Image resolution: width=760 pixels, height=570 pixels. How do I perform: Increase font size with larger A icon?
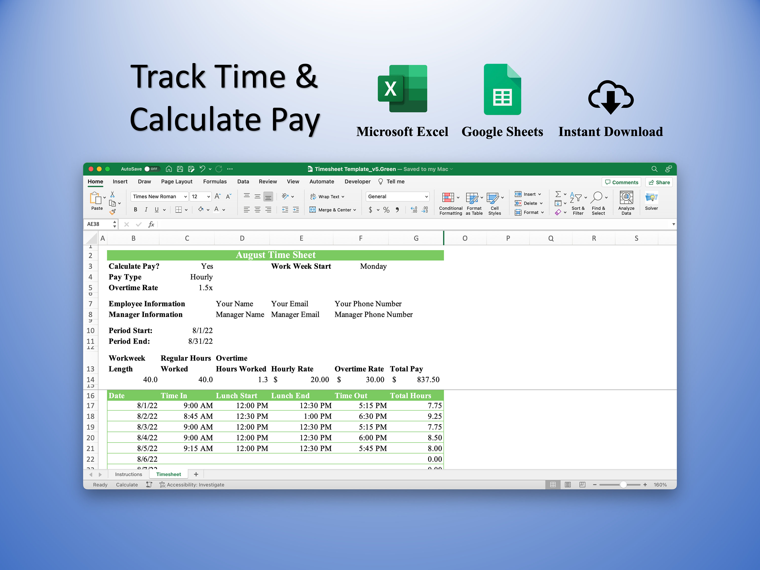coord(217,196)
